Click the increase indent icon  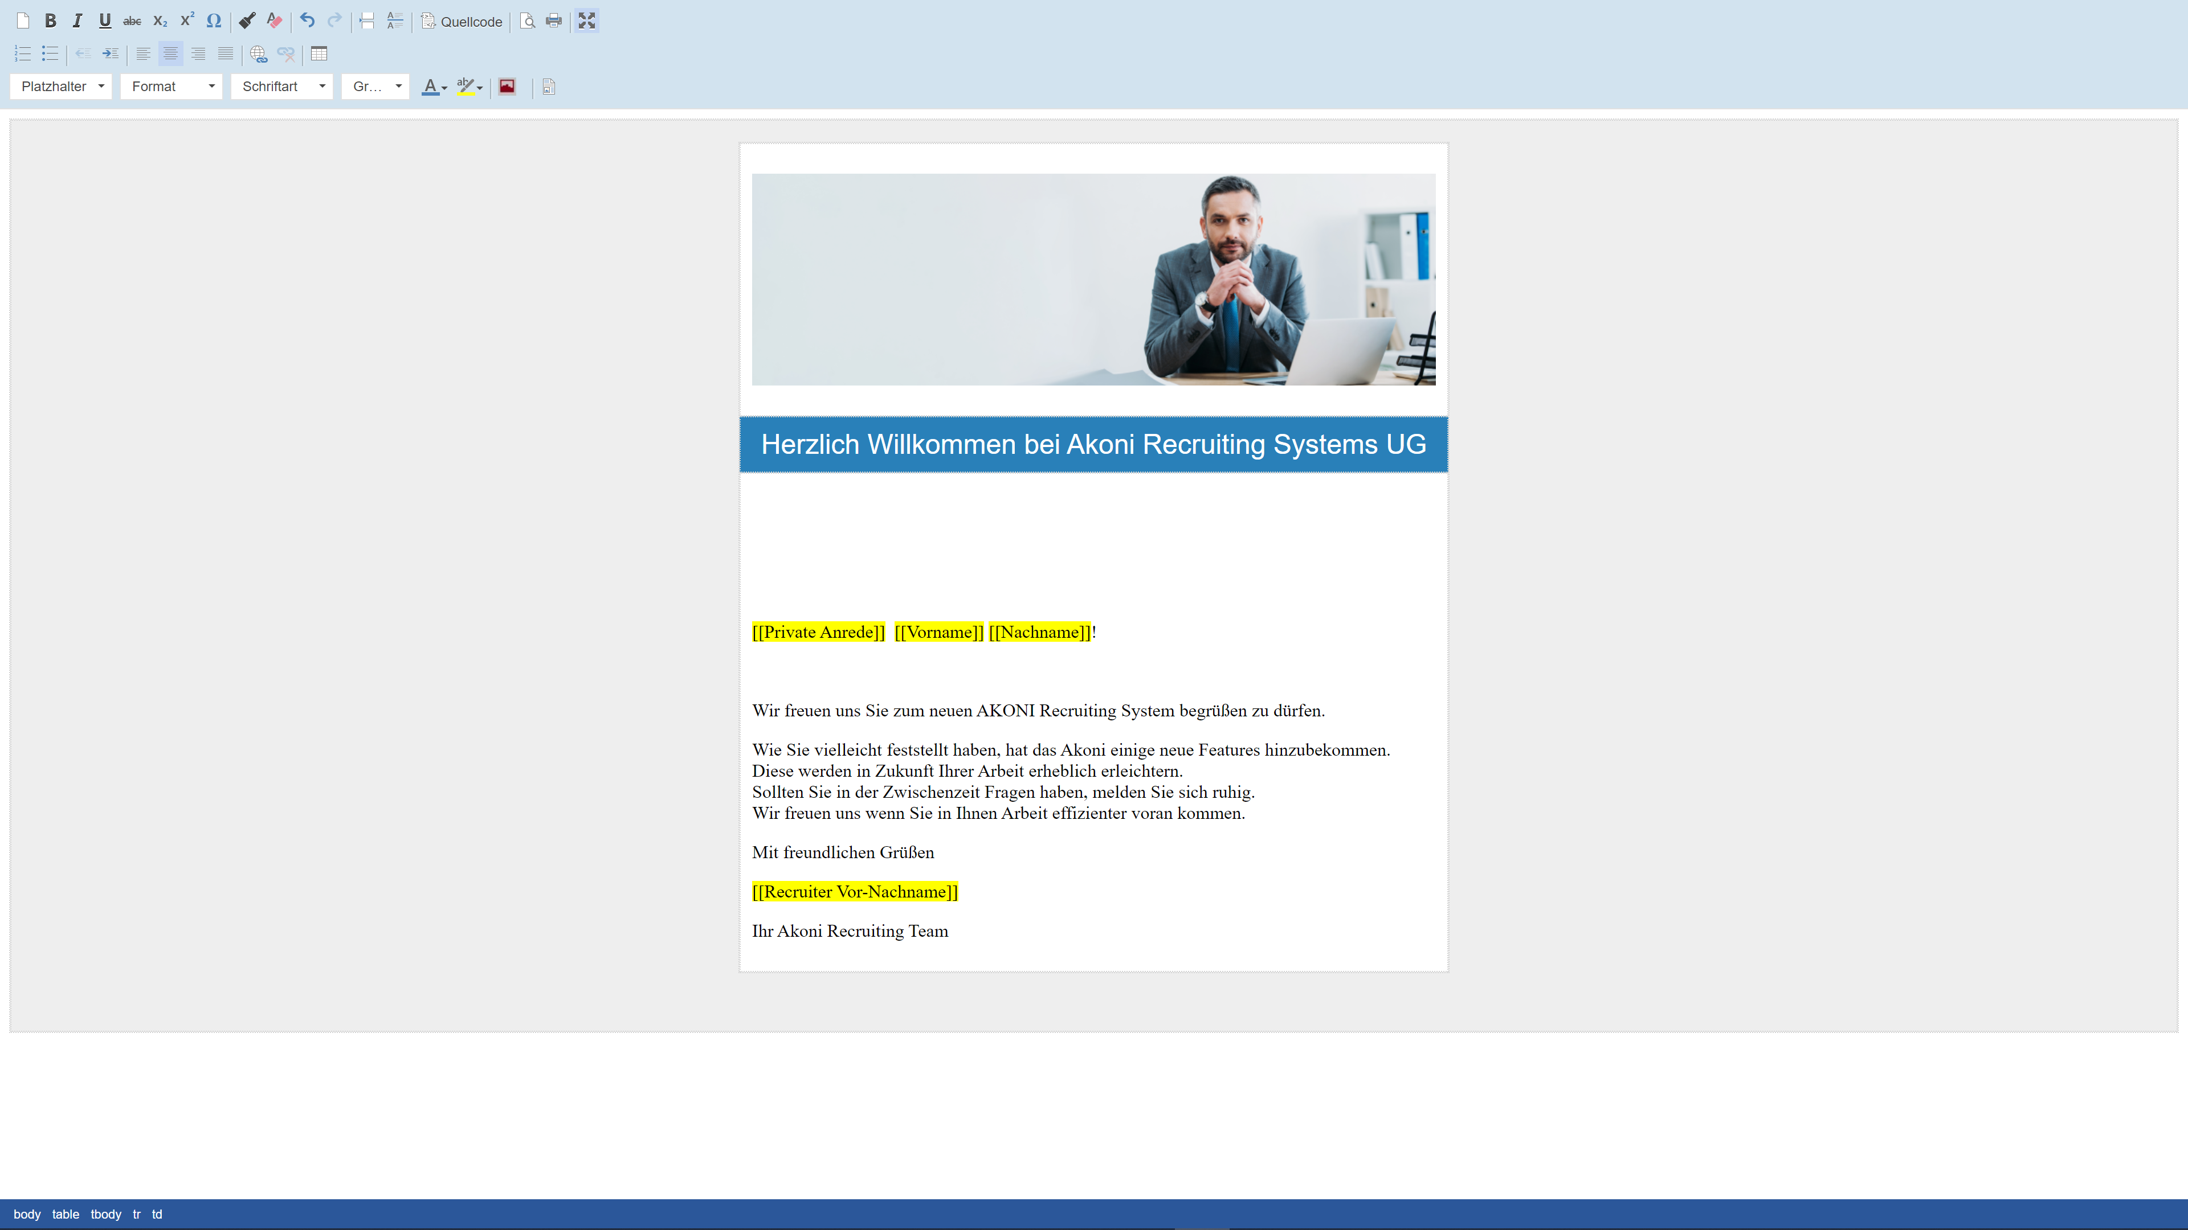click(111, 54)
